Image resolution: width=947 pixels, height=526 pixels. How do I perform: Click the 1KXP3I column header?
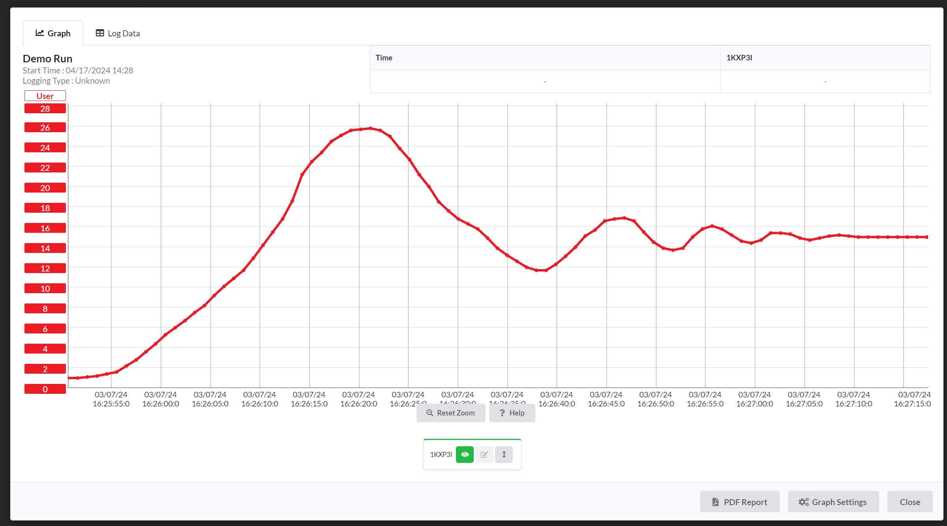tap(739, 58)
